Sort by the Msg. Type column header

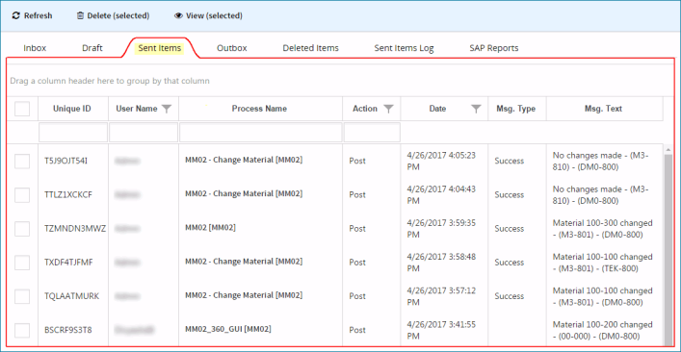point(515,109)
